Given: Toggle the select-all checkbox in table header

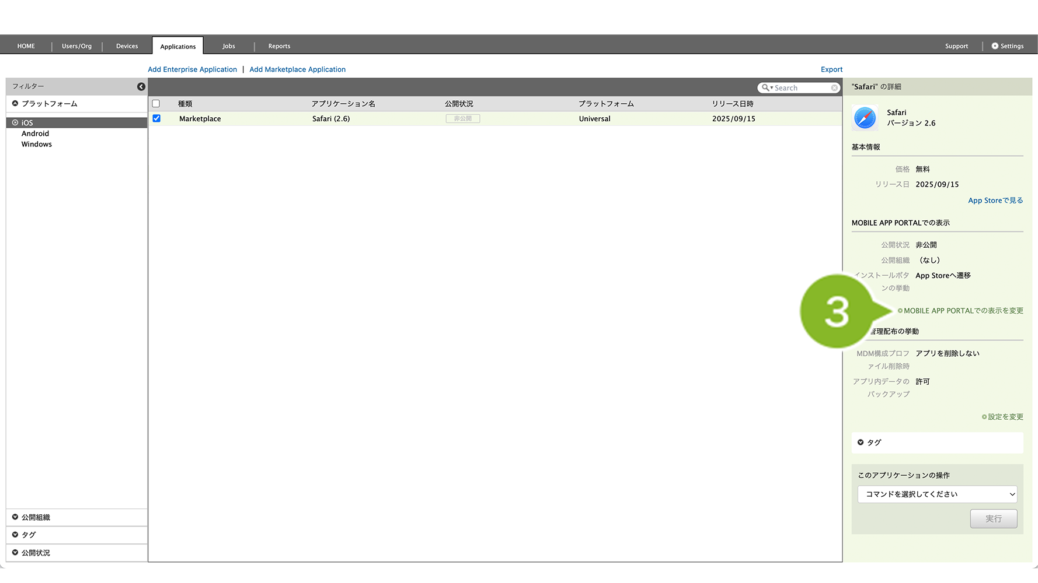Looking at the screenshot, I should (156, 104).
